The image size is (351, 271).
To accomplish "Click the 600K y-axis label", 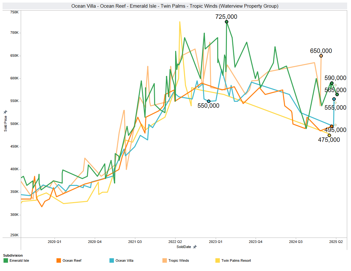I will 15,78.
